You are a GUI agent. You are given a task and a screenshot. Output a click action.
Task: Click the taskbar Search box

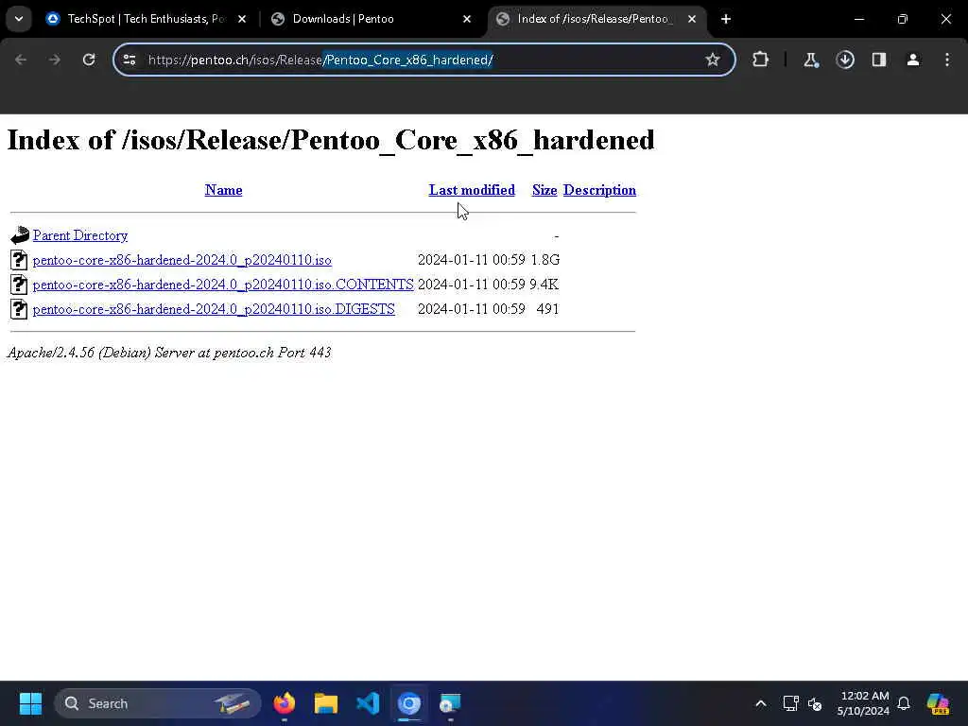pos(158,703)
